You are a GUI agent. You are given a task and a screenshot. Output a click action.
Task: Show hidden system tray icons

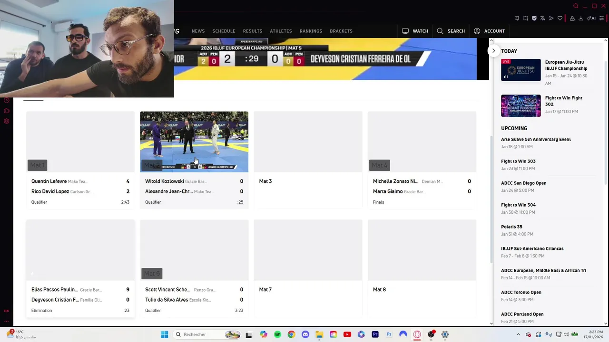point(518,334)
